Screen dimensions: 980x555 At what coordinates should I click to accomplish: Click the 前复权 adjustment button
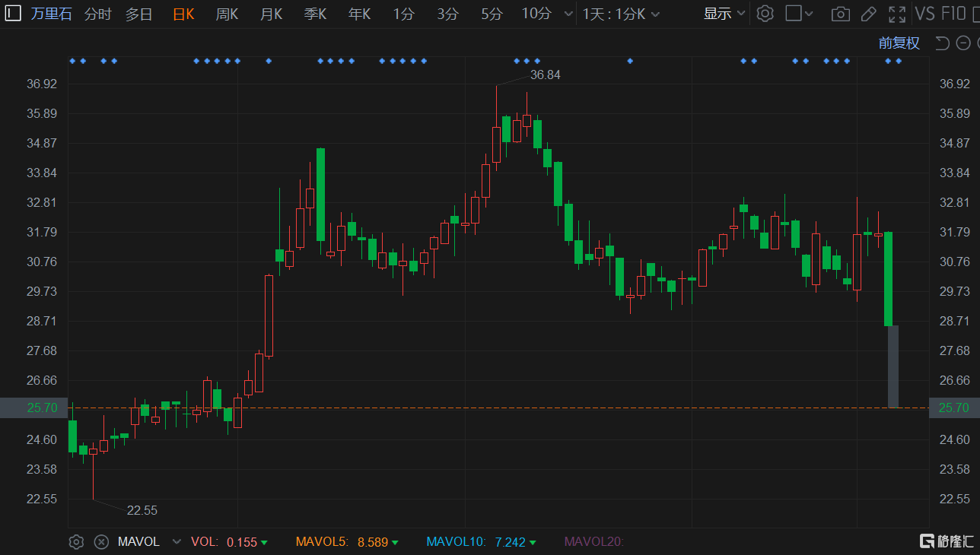point(899,43)
